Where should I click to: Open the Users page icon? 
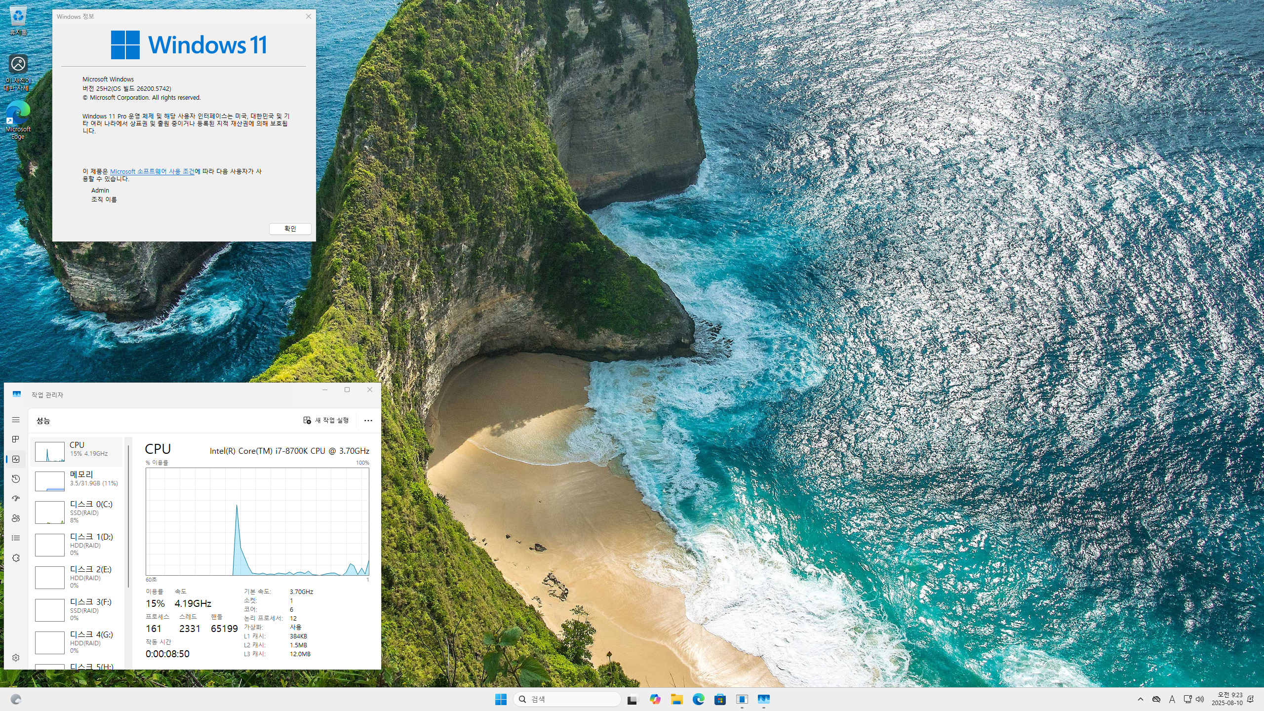pyautogui.click(x=16, y=518)
